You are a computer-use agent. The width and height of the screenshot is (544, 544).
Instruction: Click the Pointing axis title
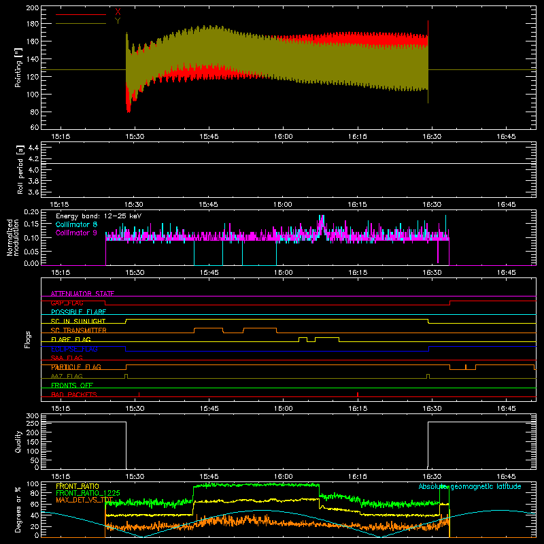tap(18, 67)
